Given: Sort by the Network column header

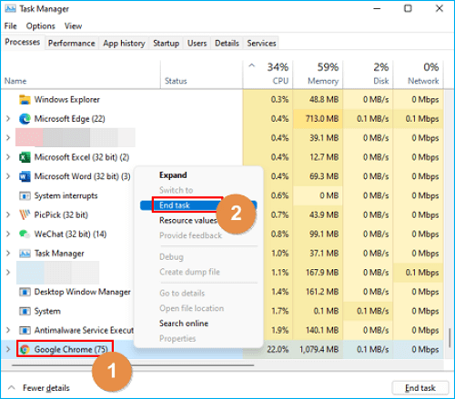Looking at the screenshot, I should tap(418, 74).
